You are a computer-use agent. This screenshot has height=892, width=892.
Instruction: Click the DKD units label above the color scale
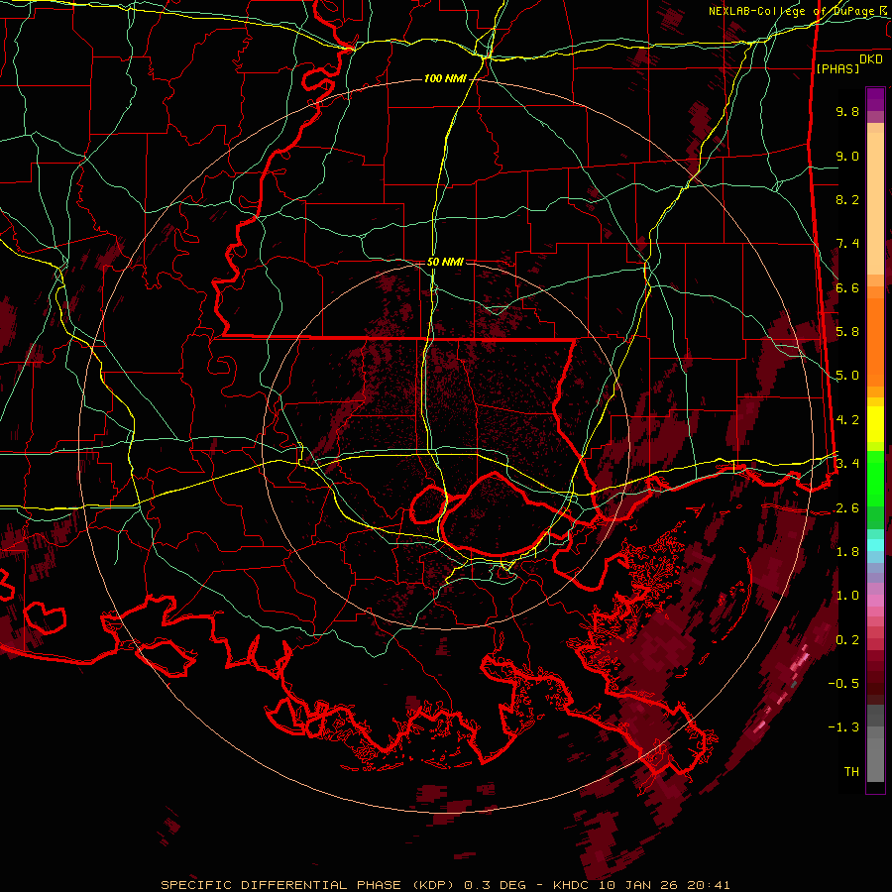point(871,59)
